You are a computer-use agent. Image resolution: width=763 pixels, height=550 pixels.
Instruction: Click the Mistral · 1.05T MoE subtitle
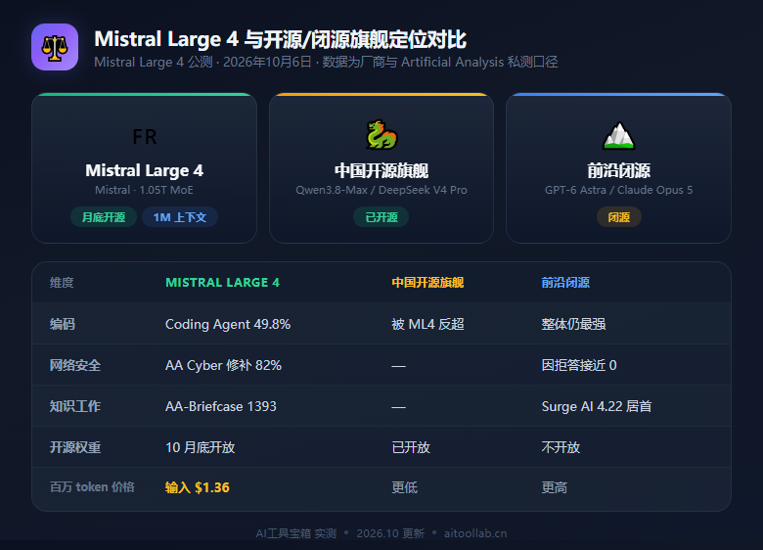144,190
